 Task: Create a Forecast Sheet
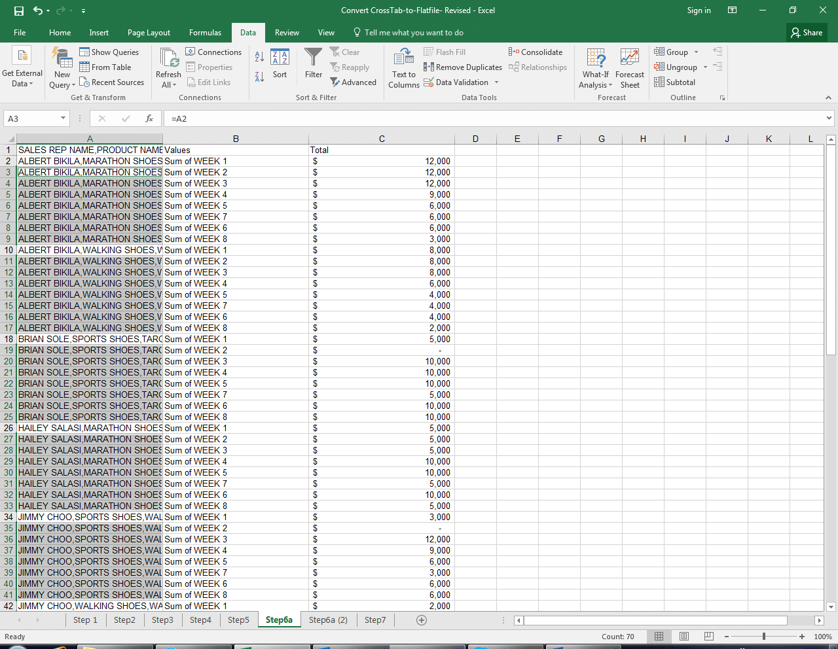point(630,67)
